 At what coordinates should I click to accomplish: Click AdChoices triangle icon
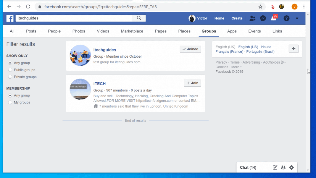point(283,62)
